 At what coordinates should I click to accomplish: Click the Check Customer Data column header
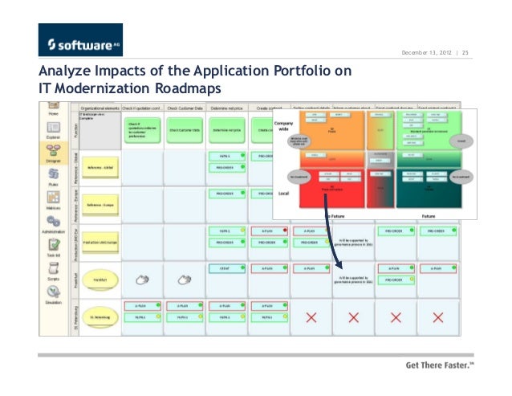(185, 108)
